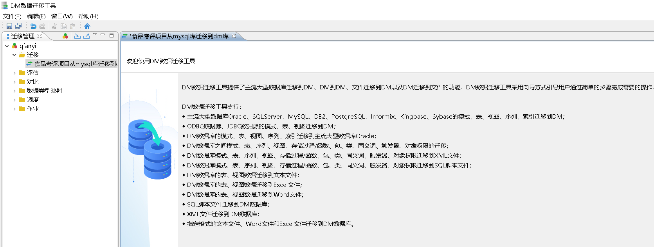Click the DM数据迁移工具支持 text line

(212, 107)
